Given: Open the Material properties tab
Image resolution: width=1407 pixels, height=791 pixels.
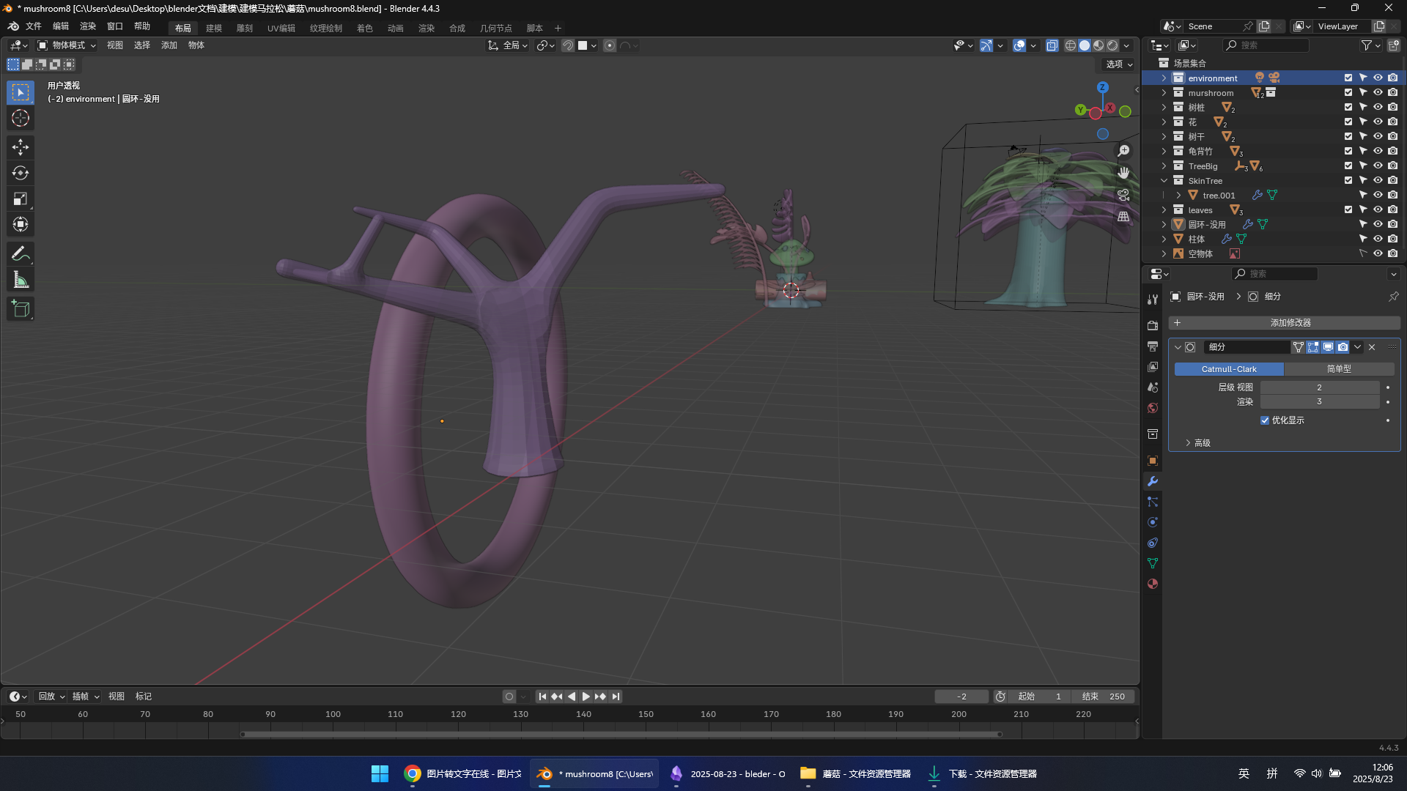Looking at the screenshot, I should [1153, 584].
